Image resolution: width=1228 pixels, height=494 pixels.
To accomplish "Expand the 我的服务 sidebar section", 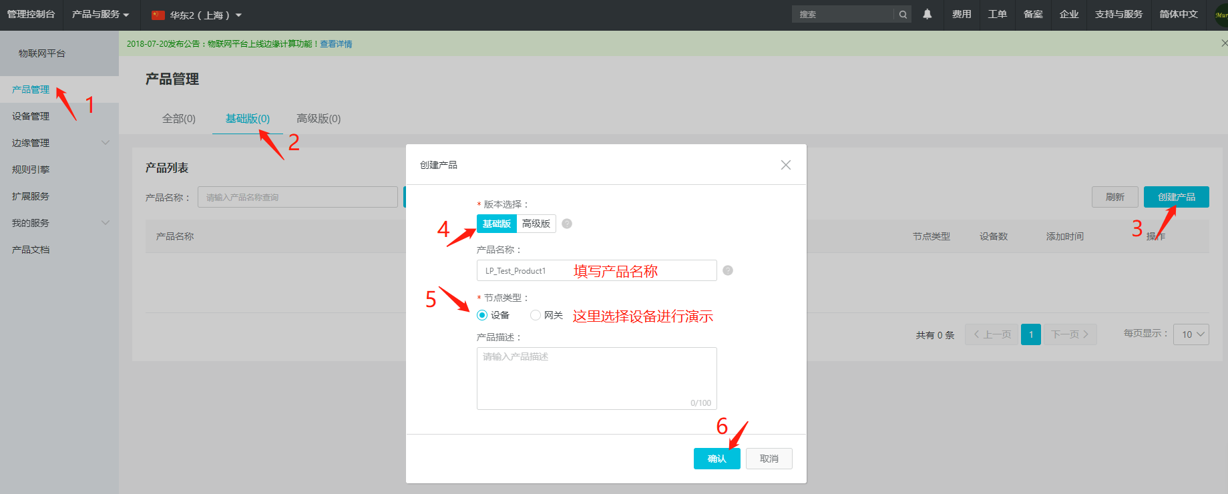I will [x=105, y=223].
